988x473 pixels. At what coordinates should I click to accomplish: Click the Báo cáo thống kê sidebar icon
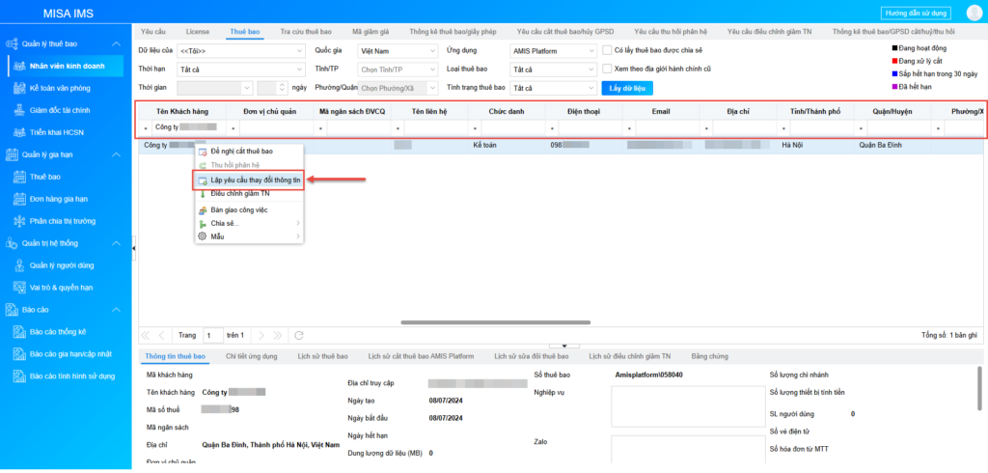21,332
